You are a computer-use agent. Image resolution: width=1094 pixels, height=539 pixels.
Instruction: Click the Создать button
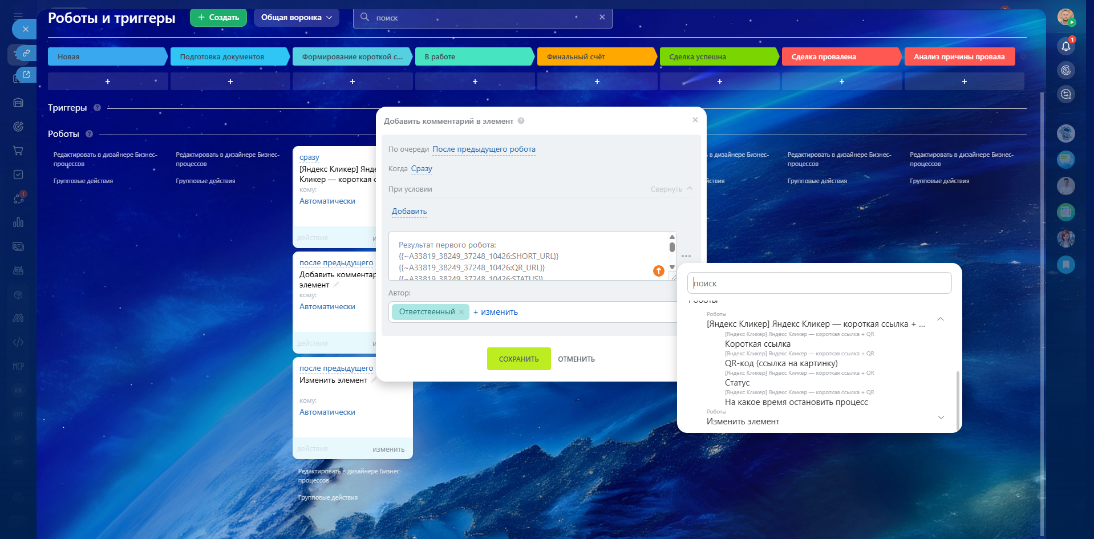click(x=218, y=18)
